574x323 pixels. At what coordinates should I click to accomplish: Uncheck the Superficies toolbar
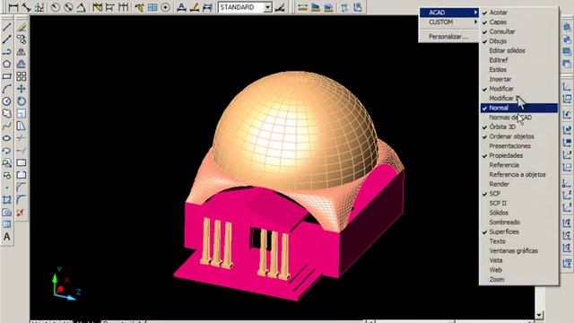click(x=518, y=231)
